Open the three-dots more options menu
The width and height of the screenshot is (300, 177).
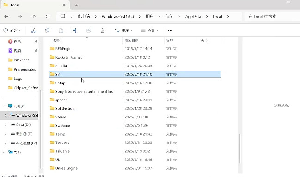170,30
